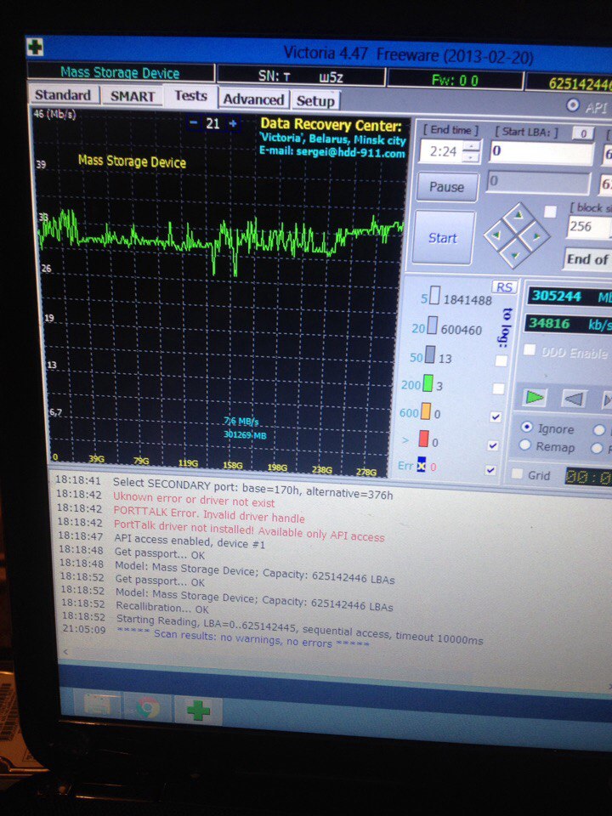Click the End time field showing 2:24
This screenshot has height=816, width=612.
442,151
